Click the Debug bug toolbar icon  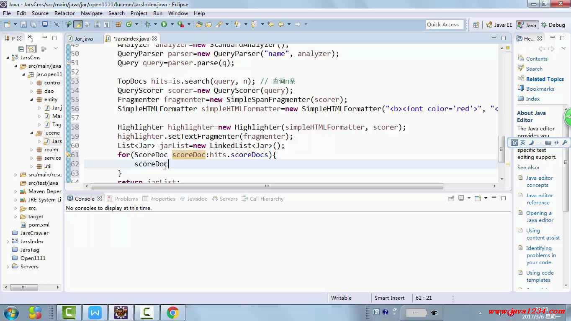click(x=147, y=24)
